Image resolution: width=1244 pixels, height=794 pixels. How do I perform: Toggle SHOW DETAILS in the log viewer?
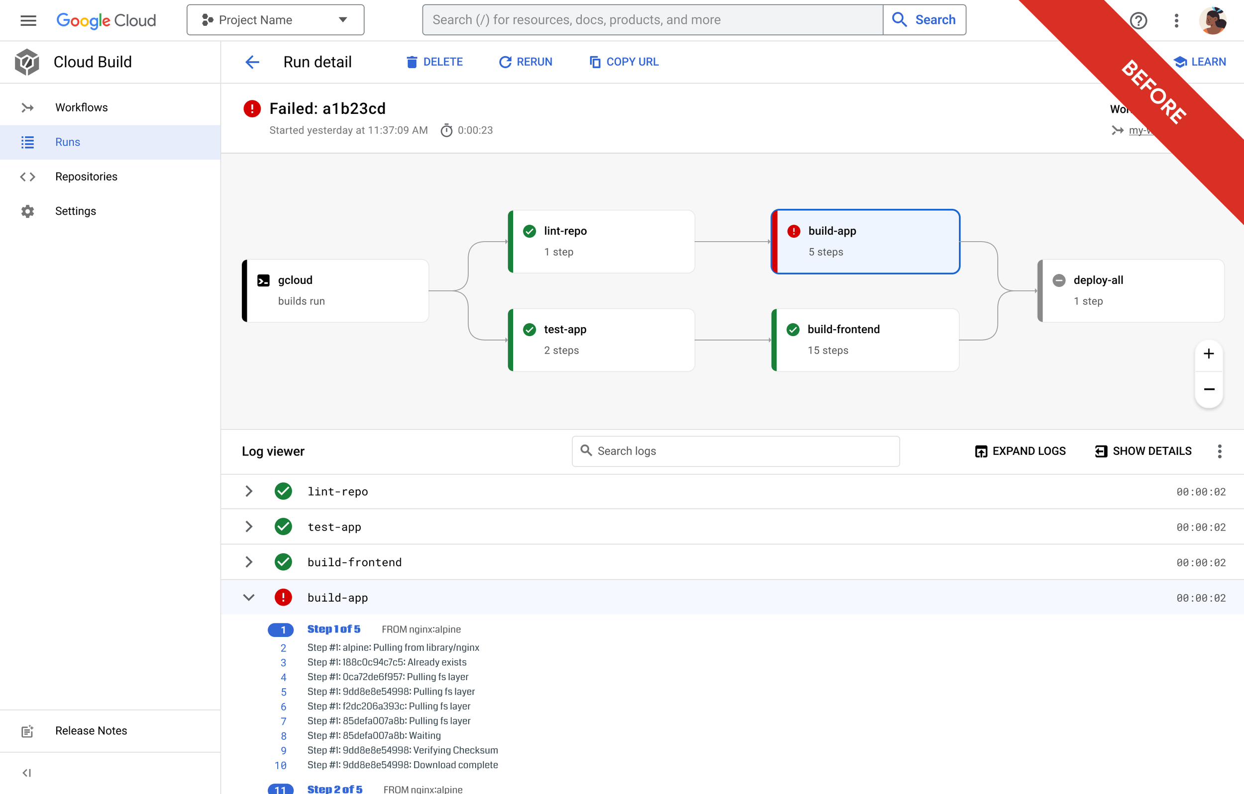click(x=1143, y=450)
